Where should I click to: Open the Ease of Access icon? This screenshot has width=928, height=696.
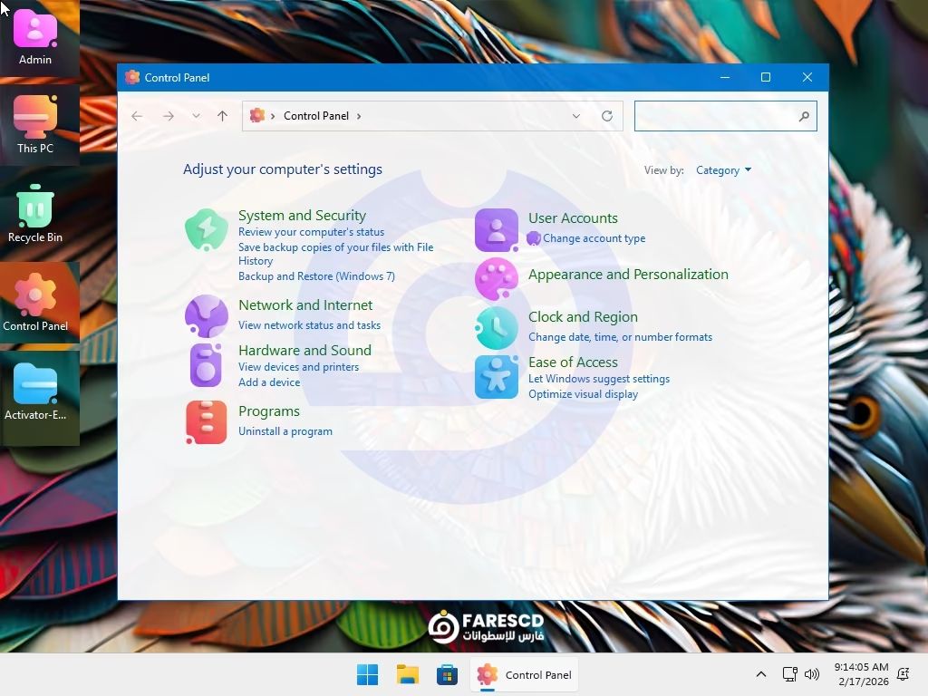497,376
